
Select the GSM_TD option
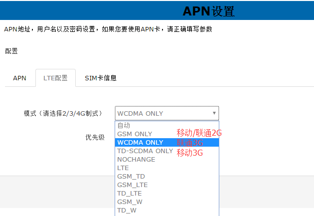(131, 177)
